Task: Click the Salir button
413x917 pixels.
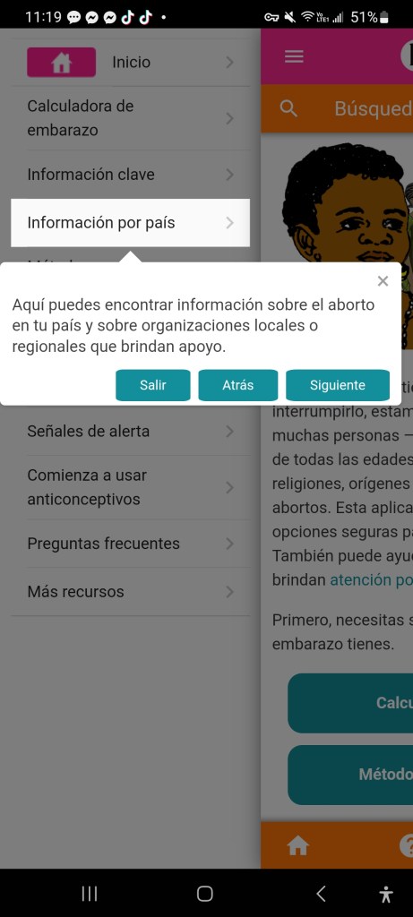Action: (152, 385)
